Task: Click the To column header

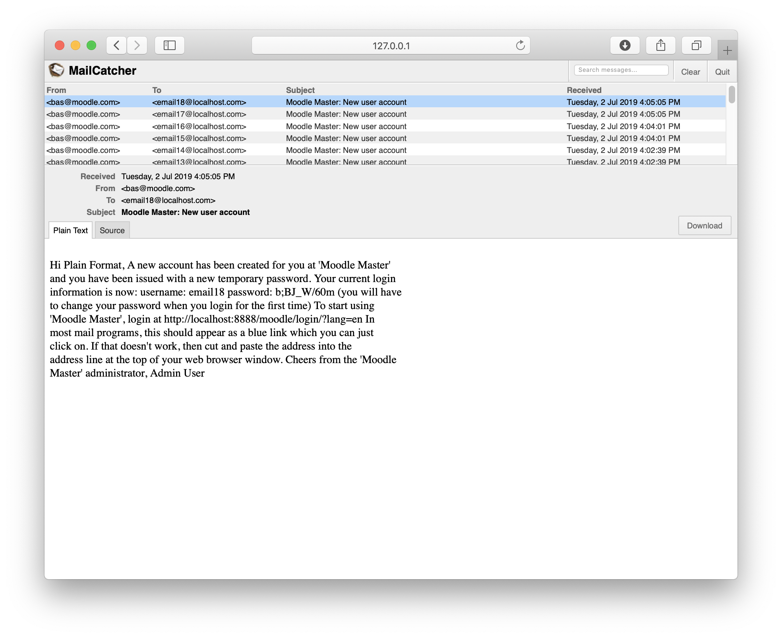Action: pyautogui.click(x=157, y=90)
